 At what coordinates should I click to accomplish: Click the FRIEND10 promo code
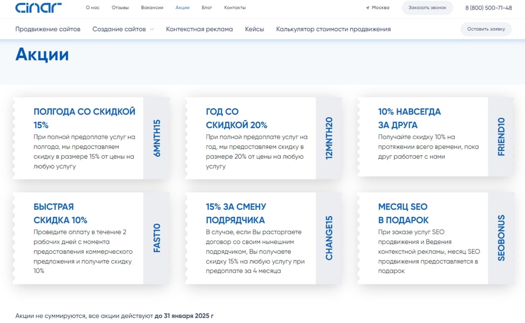pos(501,137)
